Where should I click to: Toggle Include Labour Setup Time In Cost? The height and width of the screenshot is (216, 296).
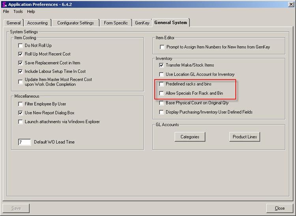click(x=21, y=71)
